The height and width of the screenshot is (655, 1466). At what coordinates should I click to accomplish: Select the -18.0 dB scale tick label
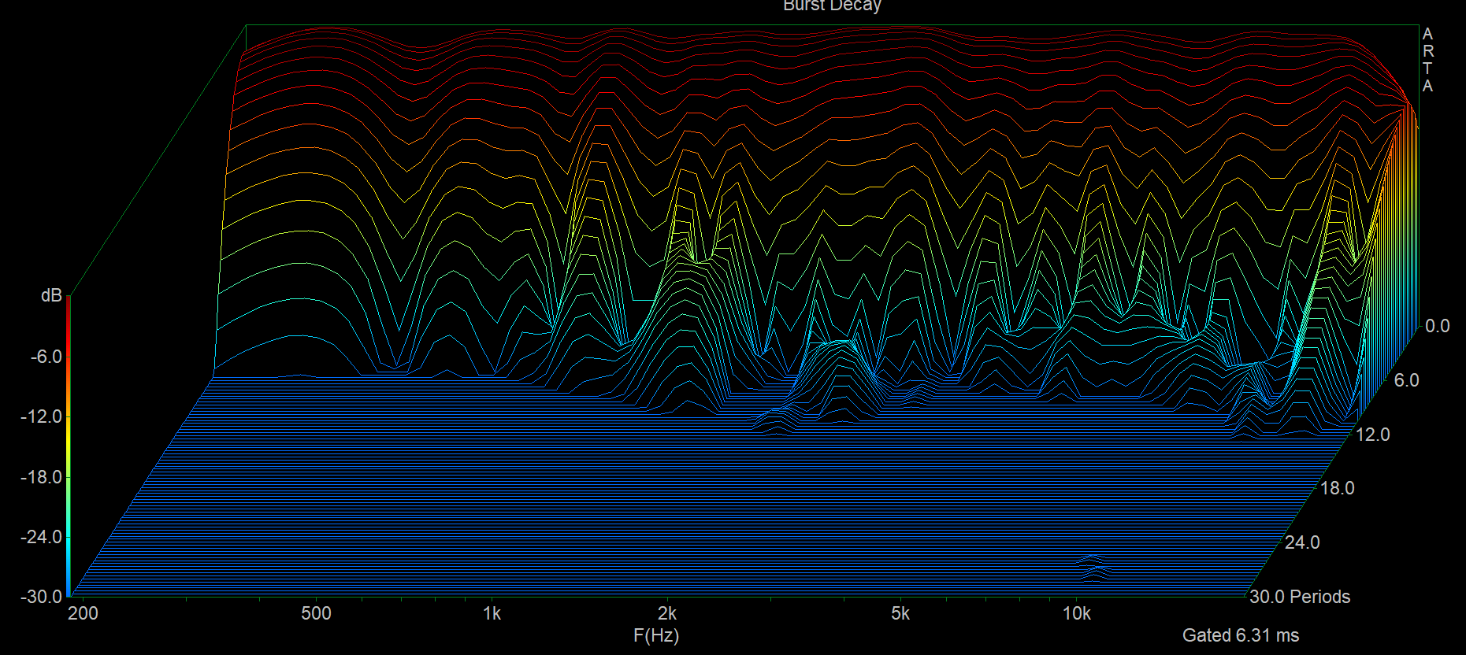click(41, 477)
